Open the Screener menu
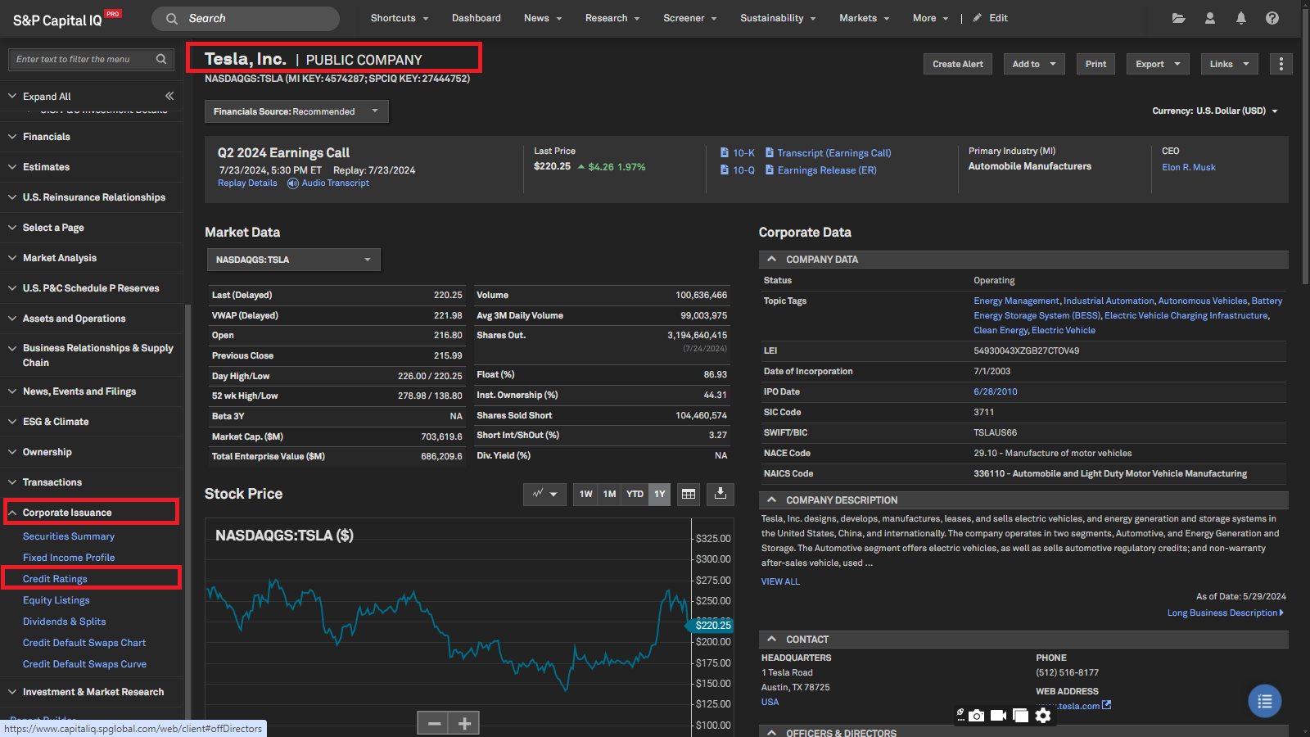Screen dimensions: 1310x737 click(689, 18)
